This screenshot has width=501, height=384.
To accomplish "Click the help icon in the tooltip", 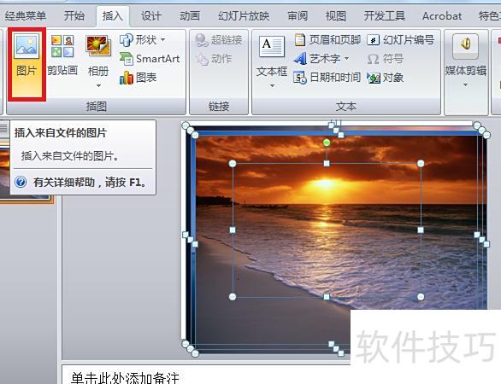I will pos(21,182).
